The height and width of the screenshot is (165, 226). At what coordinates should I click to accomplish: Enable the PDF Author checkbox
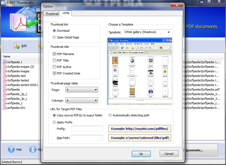54,67
